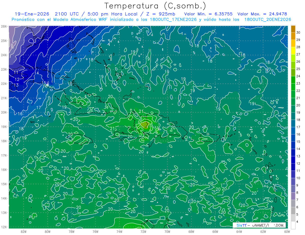Select the '62W' longitude axis label
The image size is (305, 235).
263,231
